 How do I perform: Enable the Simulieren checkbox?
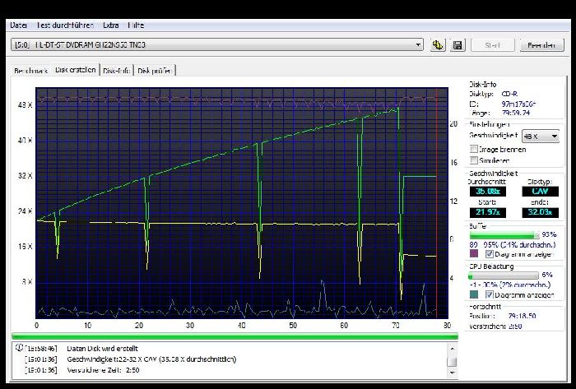pos(474,160)
